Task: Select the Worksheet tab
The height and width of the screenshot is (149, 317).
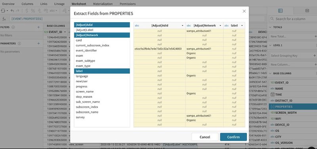Action: coord(78,4)
